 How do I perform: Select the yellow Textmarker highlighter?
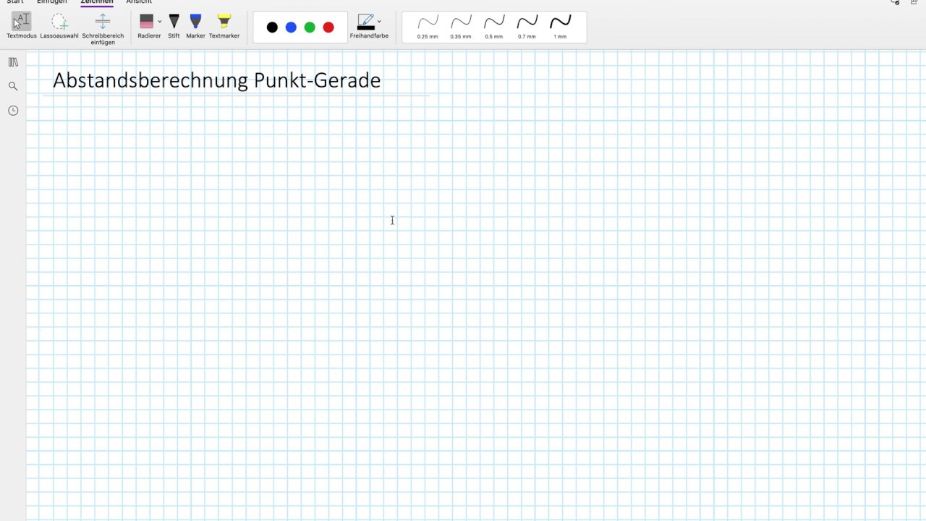[224, 25]
